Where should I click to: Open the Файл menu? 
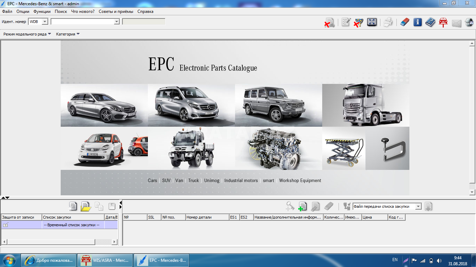(x=7, y=11)
